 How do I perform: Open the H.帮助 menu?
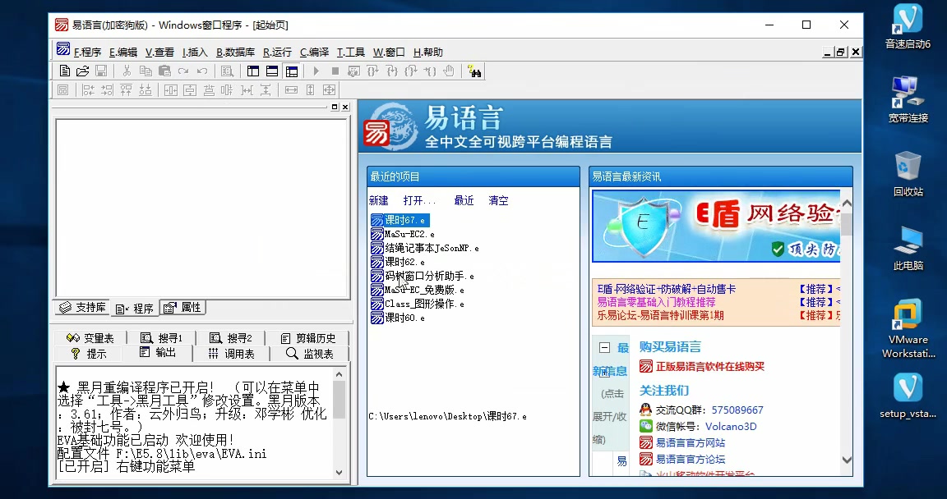pos(427,53)
